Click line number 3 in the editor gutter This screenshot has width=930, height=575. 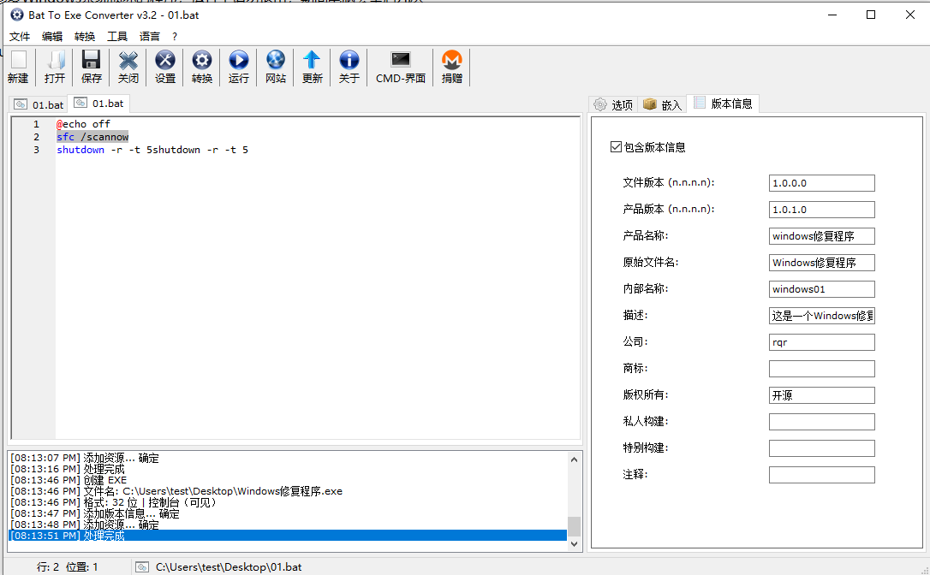[x=36, y=150]
